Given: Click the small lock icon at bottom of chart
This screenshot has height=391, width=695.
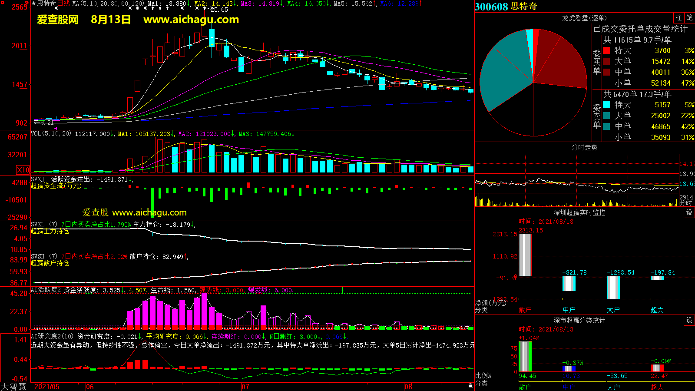Looking at the screenshot, I should [x=470, y=385].
